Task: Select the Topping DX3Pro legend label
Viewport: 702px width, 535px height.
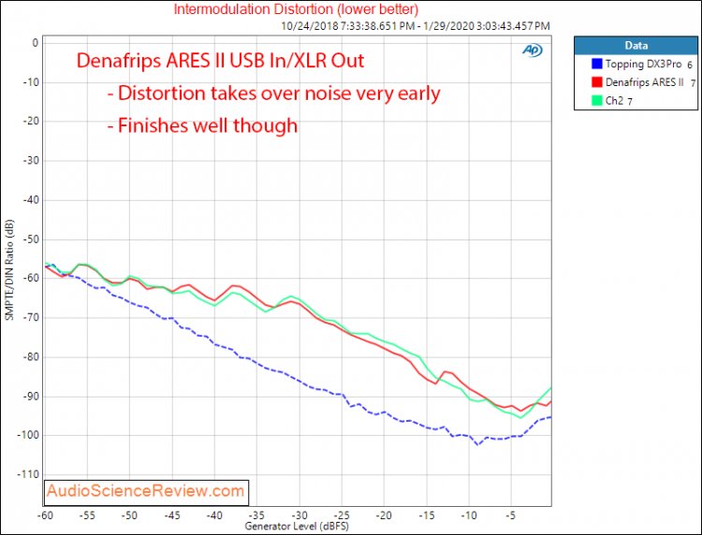Action: coord(643,64)
